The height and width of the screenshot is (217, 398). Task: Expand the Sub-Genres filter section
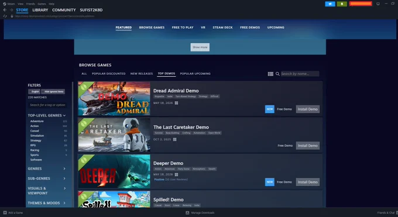click(47, 178)
